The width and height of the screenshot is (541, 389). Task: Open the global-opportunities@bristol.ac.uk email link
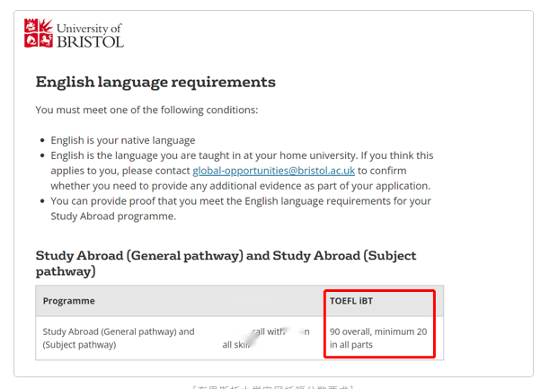274,171
